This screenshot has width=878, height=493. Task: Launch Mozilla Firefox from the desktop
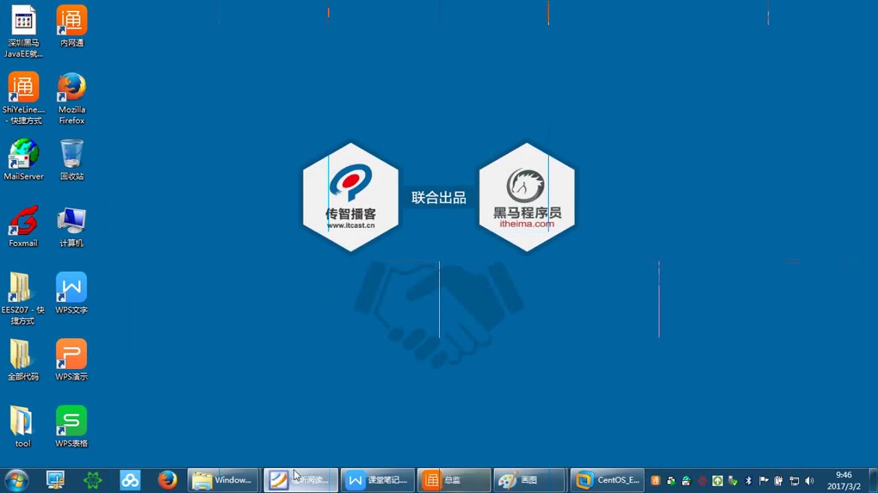tap(71, 99)
